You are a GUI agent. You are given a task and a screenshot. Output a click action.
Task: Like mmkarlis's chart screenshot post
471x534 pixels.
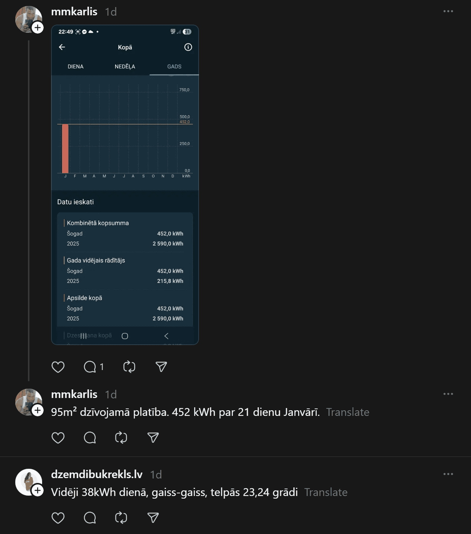pyautogui.click(x=58, y=367)
